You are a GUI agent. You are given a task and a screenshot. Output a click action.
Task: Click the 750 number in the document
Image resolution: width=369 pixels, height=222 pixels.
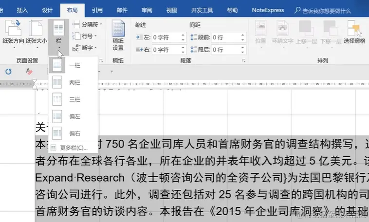(115, 144)
